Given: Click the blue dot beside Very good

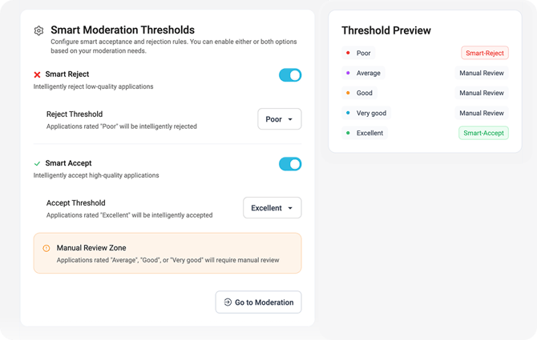Looking at the screenshot, I should tap(347, 113).
